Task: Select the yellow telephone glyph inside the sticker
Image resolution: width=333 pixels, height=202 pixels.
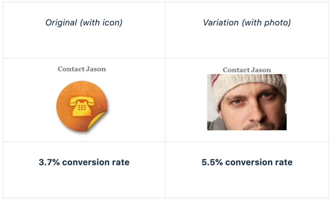Action: [x=82, y=106]
